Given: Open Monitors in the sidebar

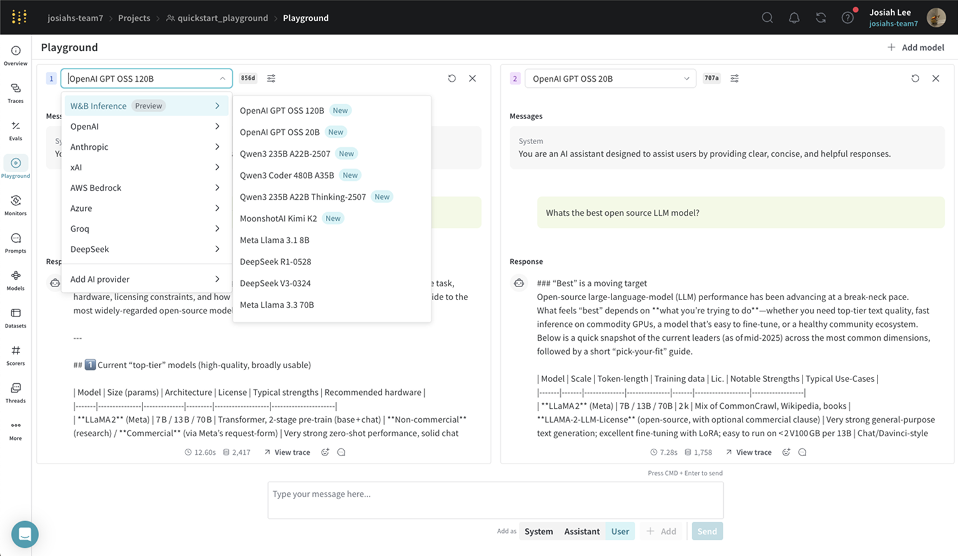Looking at the screenshot, I should 16,205.
